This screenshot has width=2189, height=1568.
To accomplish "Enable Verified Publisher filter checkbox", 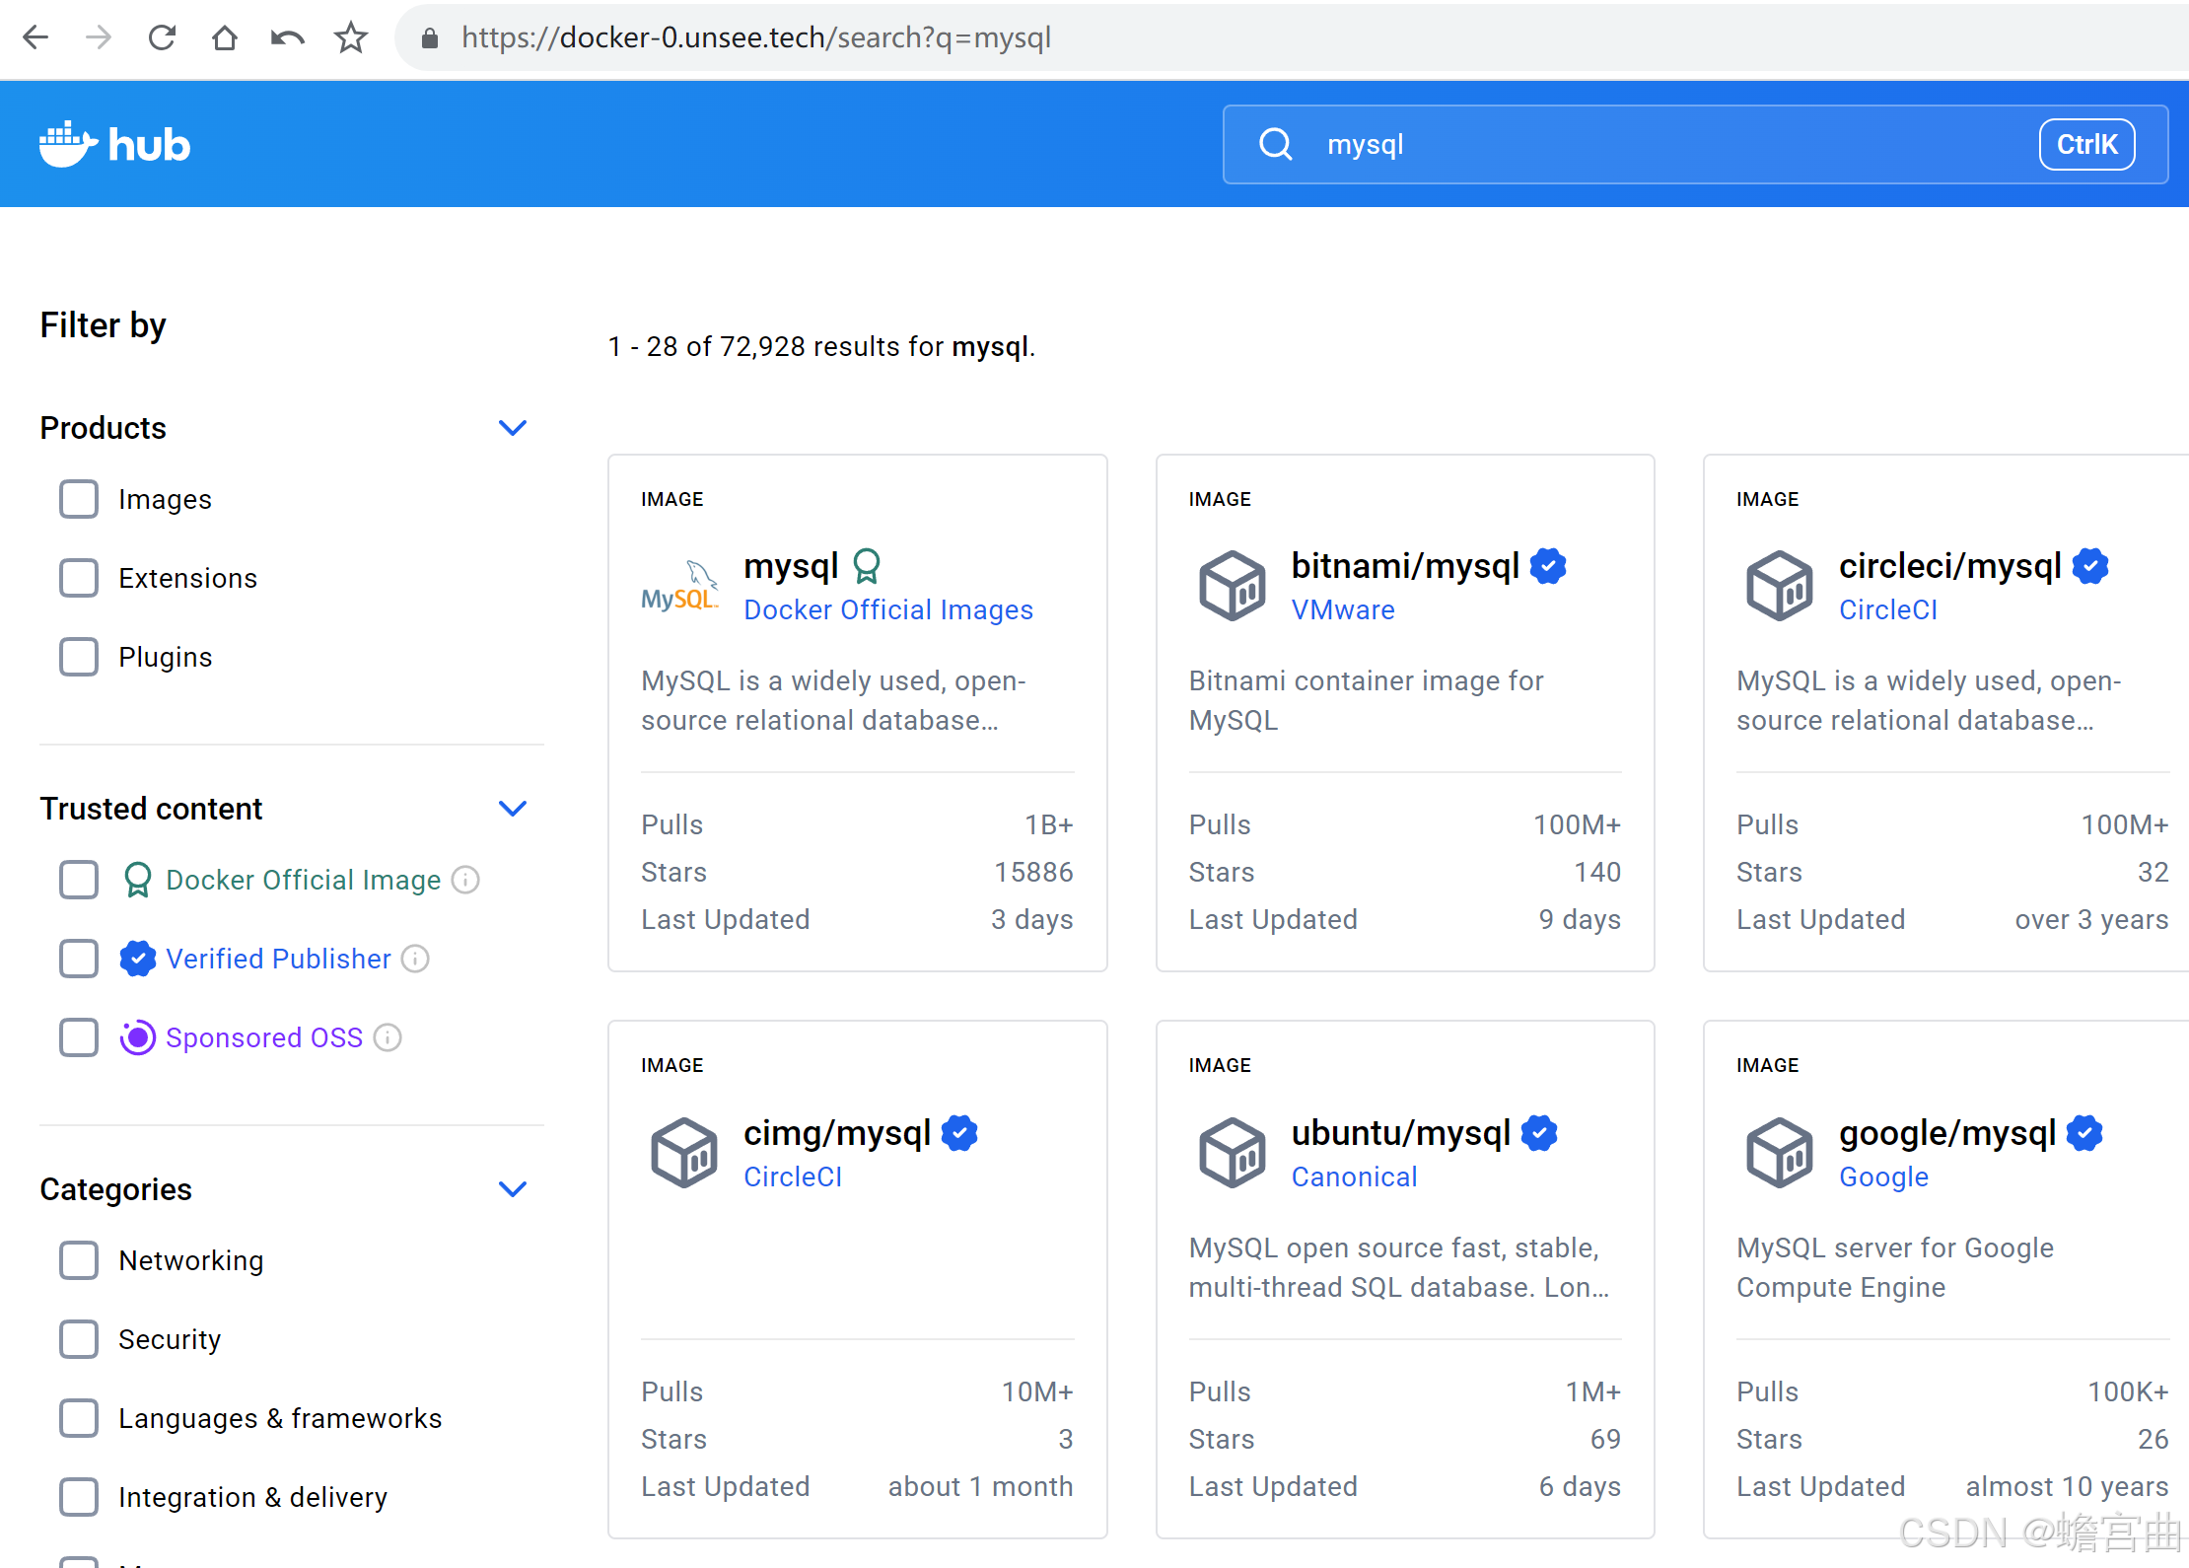I will point(79,959).
